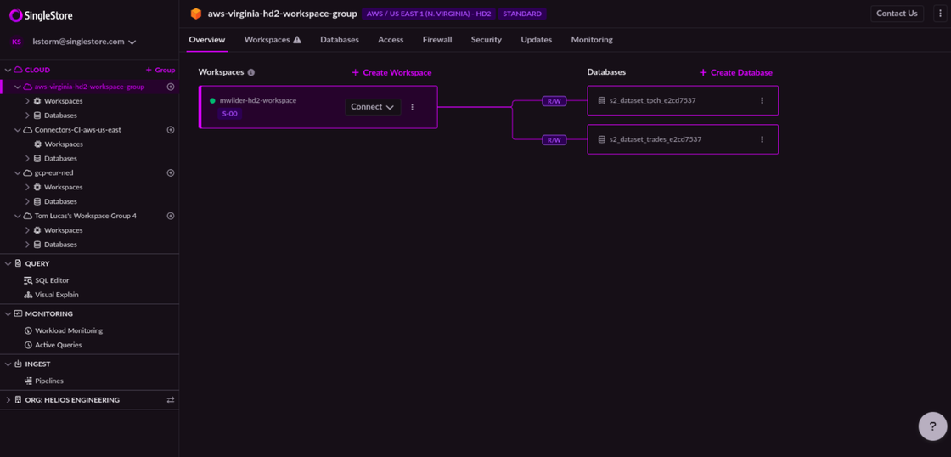
Task: Open the SQL Editor
Action: [52, 280]
